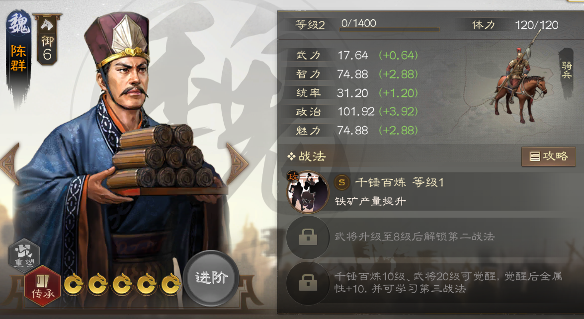The height and width of the screenshot is (319, 584).
Task: Tap the 千锤百炼 skill portrait icon
Action: 308,192
